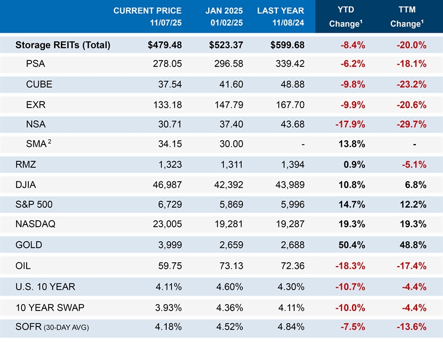
Task: Select the OIL row label
Action: coord(23,266)
